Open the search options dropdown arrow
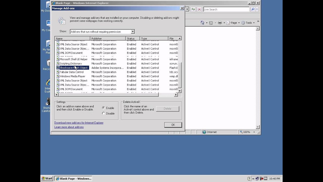The image size is (323, 182). pyautogui.click(x=257, y=9)
